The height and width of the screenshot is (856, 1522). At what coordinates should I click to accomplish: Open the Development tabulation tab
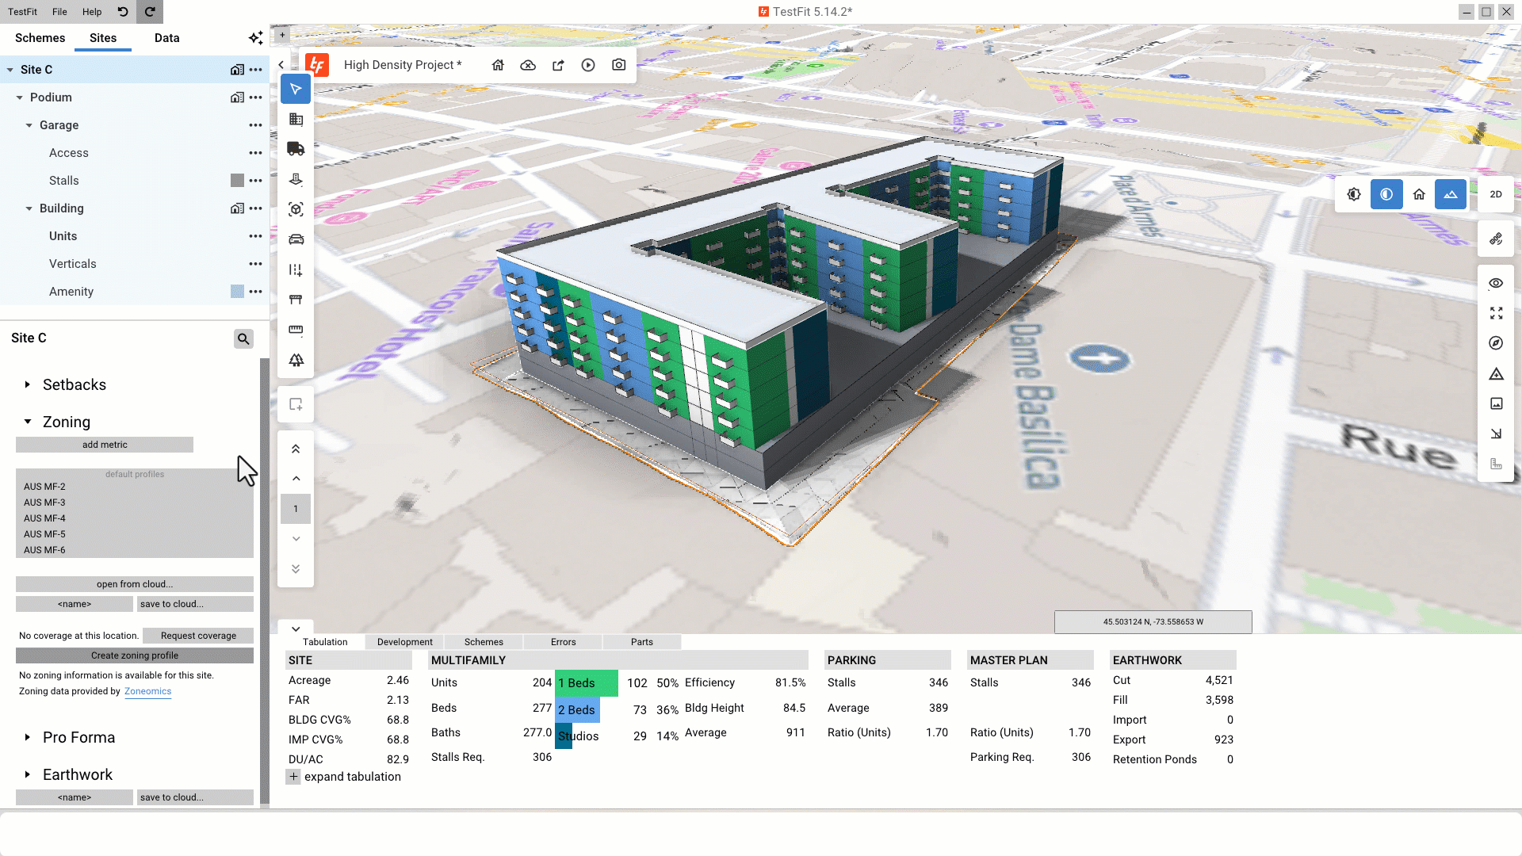[404, 642]
